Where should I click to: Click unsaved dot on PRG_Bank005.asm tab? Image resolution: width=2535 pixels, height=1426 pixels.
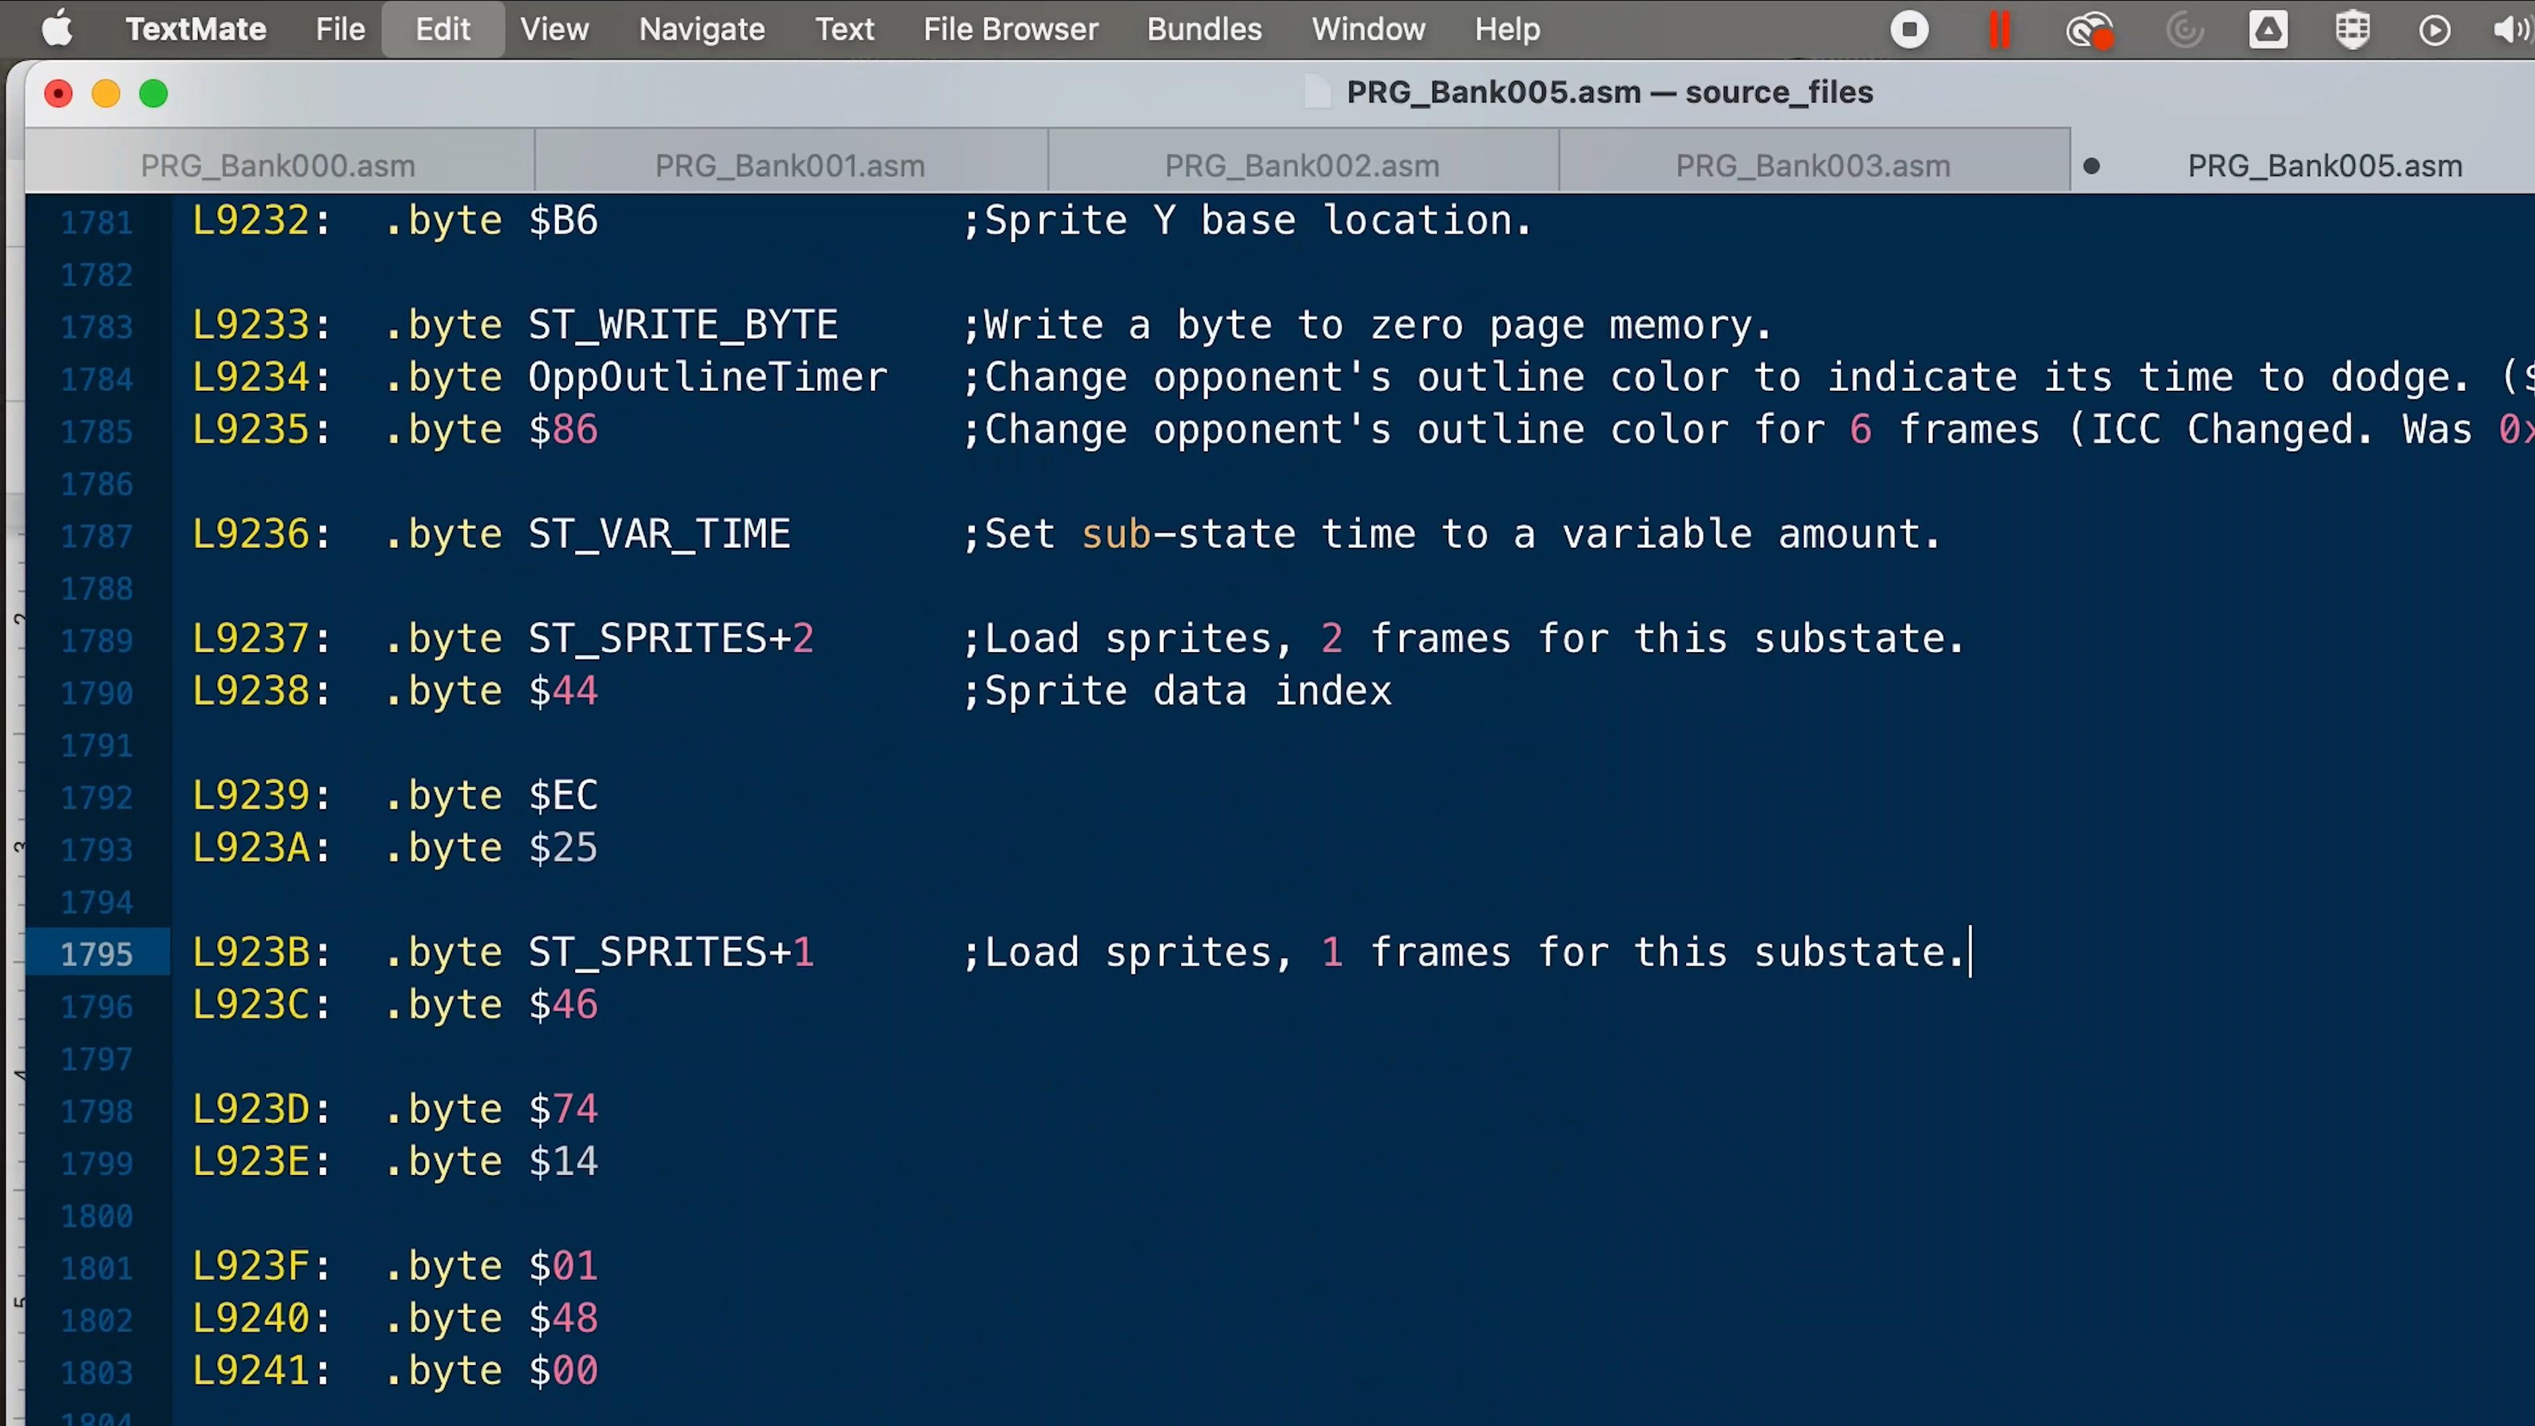tap(2092, 166)
